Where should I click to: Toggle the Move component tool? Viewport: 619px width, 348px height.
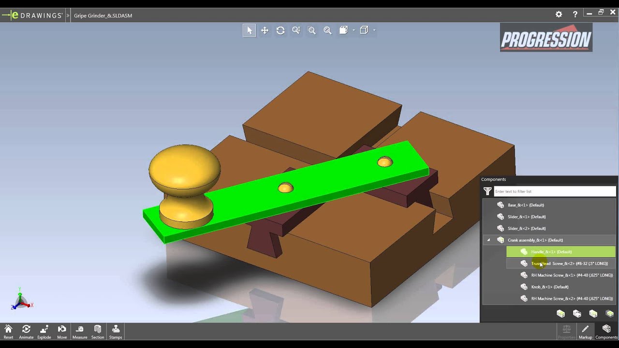(62, 332)
